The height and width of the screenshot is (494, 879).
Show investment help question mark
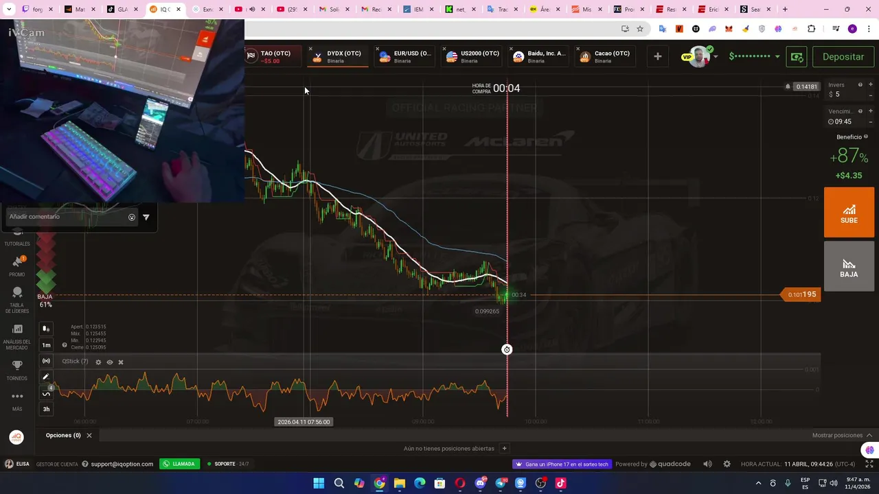[x=860, y=85]
